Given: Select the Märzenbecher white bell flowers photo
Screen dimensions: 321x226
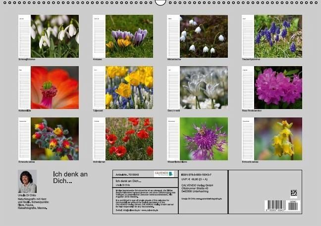Looking at the screenshot, I should [204, 36].
